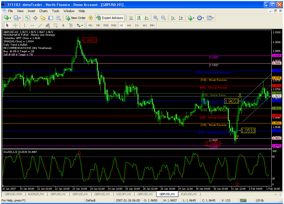Draw a trendline with the trendline tool
Screen dimensions: 284x204
pyautogui.click(x=40, y=25)
